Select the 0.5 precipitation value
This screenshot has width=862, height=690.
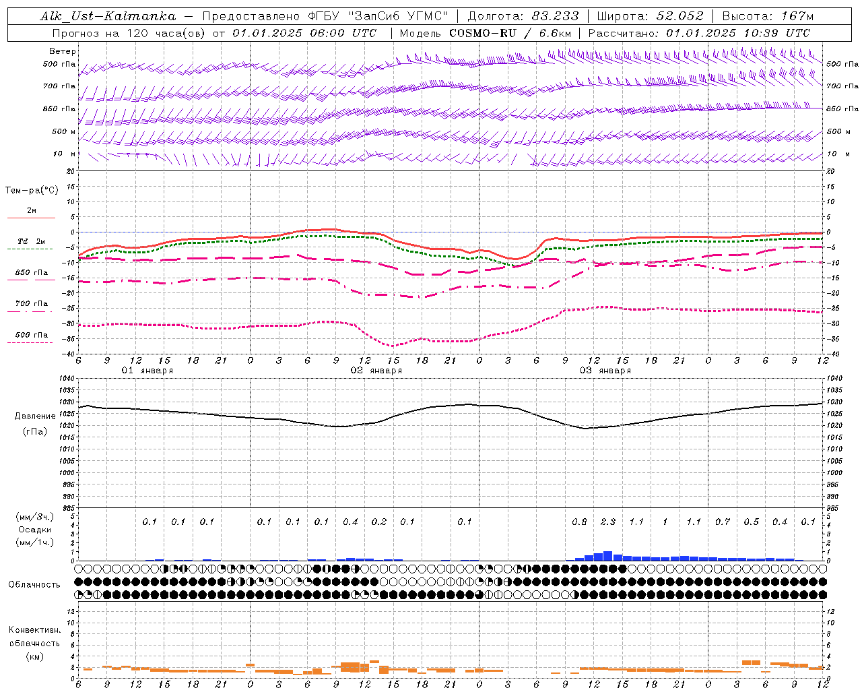click(x=752, y=522)
